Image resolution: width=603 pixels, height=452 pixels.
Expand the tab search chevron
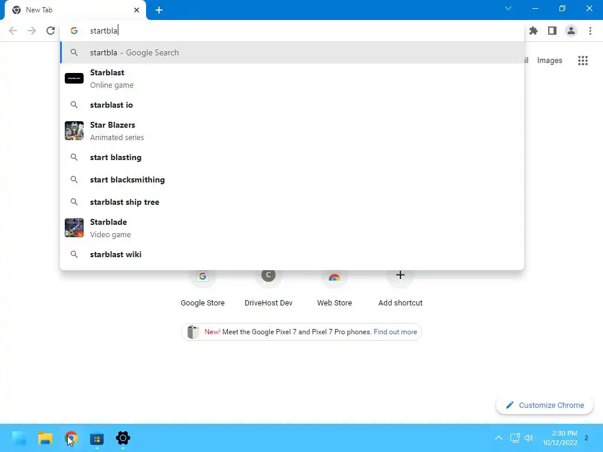(508, 8)
